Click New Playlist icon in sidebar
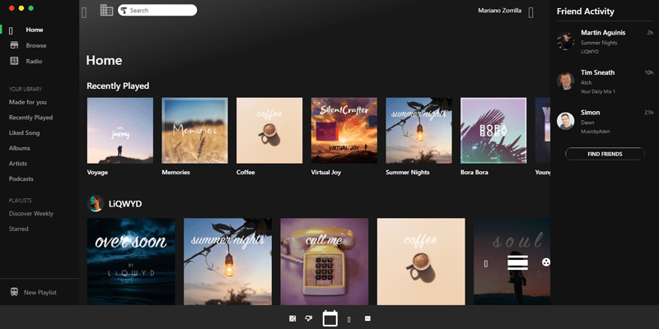659x329 pixels. coord(14,292)
